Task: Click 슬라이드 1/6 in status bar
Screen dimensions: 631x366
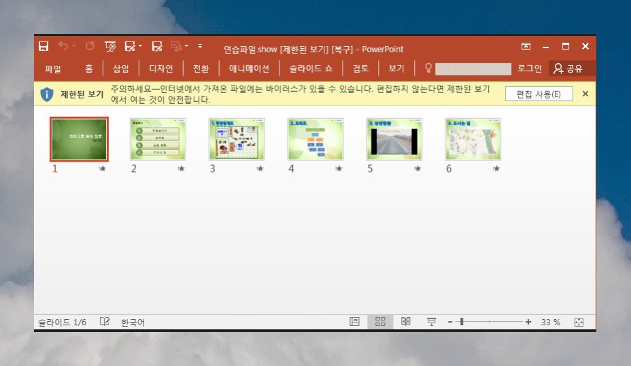Action: [63, 323]
